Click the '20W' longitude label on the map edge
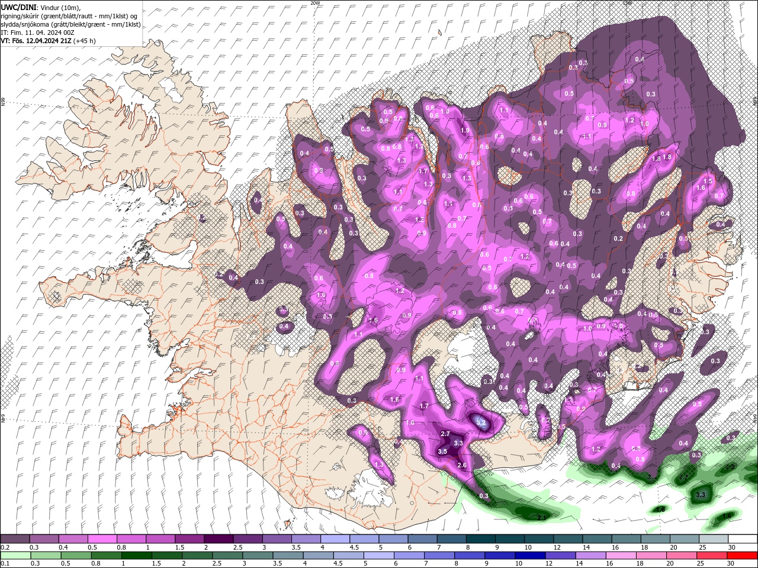 click(x=315, y=3)
